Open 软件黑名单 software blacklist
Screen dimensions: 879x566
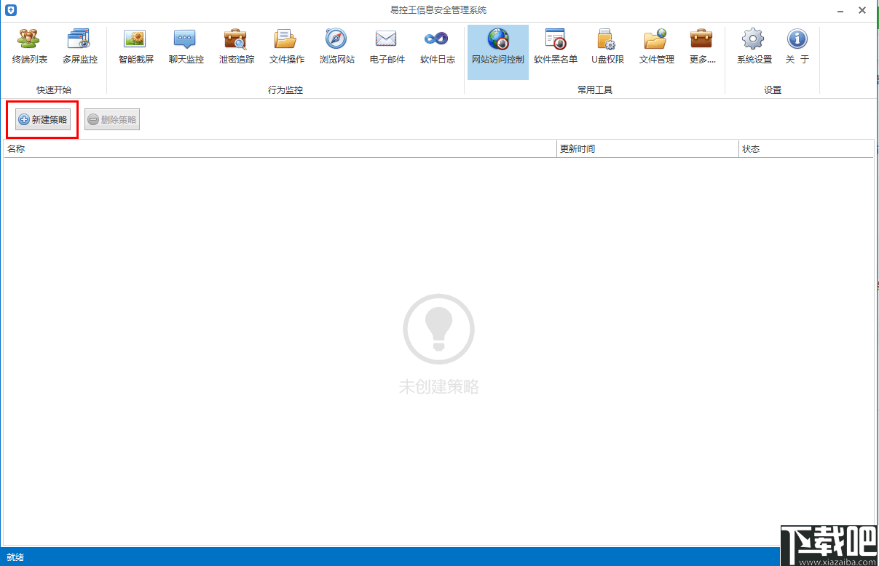pyautogui.click(x=556, y=47)
